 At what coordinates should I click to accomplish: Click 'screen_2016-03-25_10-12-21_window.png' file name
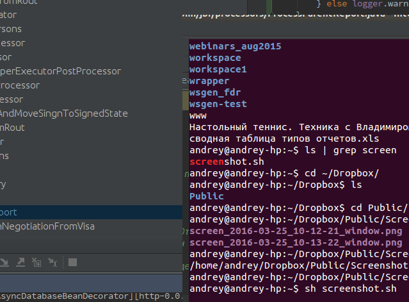click(x=296, y=231)
